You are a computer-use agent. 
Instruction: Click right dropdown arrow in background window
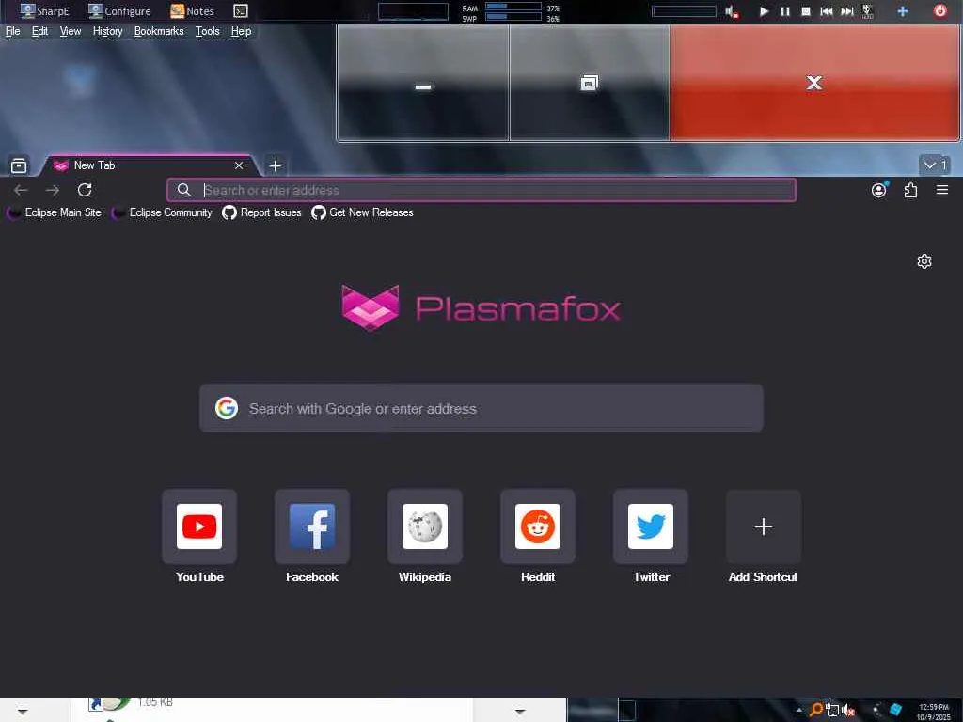pyautogui.click(x=520, y=712)
